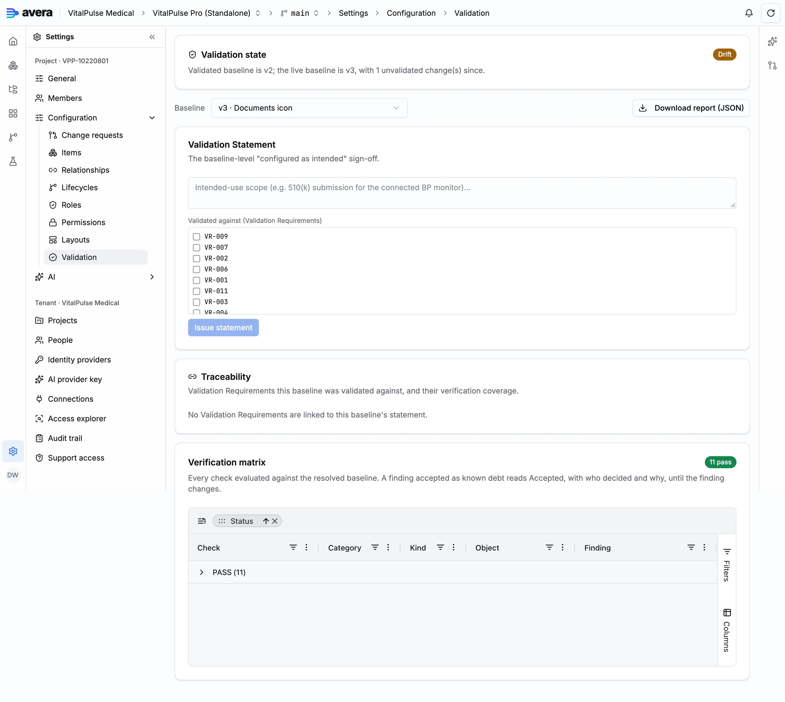785x702 pixels.
Task: Open AI sparkle icon in right rail
Action: coord(772,41)
